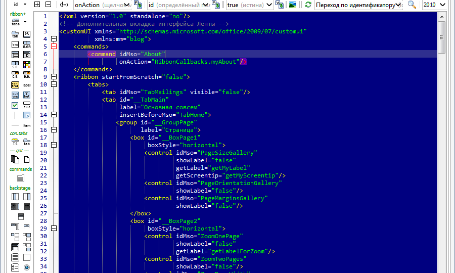Click the tabs insert icon under ribbon+
455x273 pixels.
click(x=15, y=22)
